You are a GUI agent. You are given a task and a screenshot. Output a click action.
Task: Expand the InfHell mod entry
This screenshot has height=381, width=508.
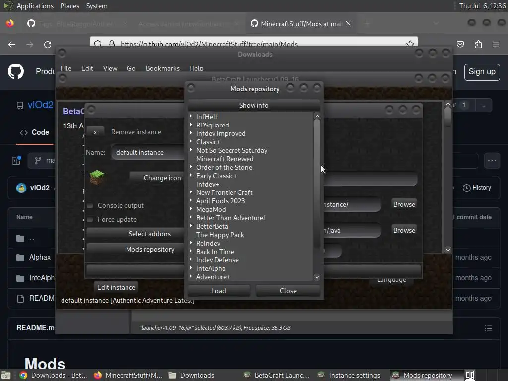(x=191, y=116)
